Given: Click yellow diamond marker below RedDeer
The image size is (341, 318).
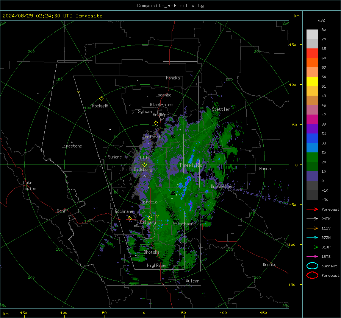Looking at the screenshot, I should (x=156, y=123).
